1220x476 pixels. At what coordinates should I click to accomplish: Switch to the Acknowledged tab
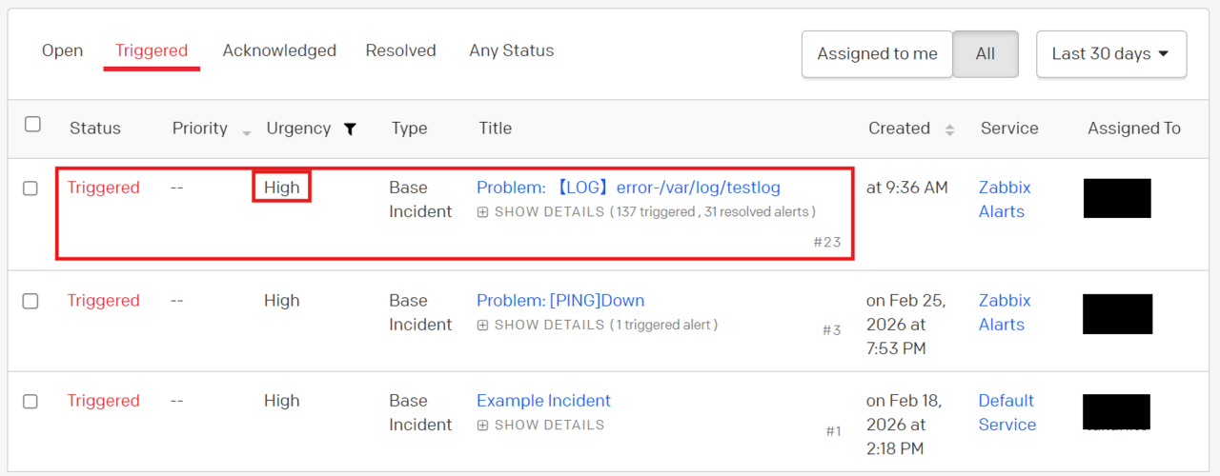(x=279, y=50)
